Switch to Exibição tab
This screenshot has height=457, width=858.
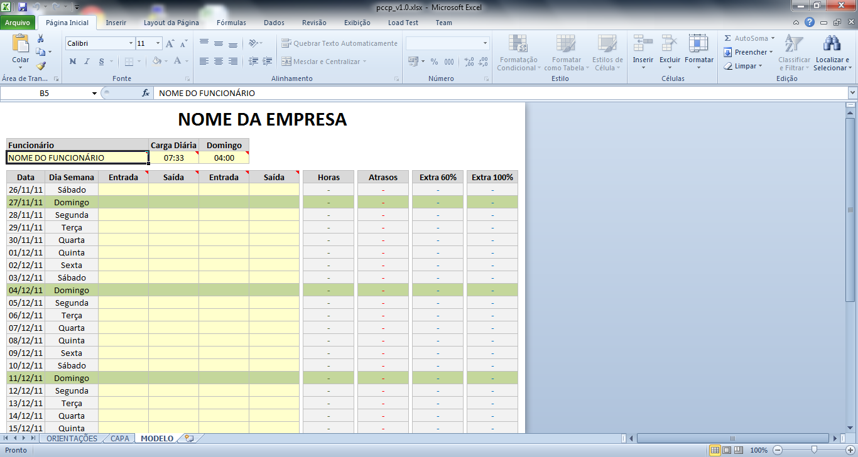tap(357, 23)
